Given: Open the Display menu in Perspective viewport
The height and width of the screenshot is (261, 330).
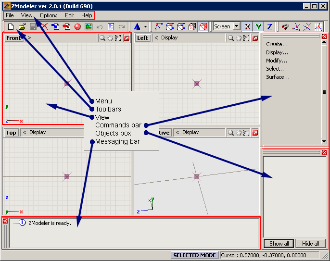Looking at the screenshot, I should [x=190, y=132].
